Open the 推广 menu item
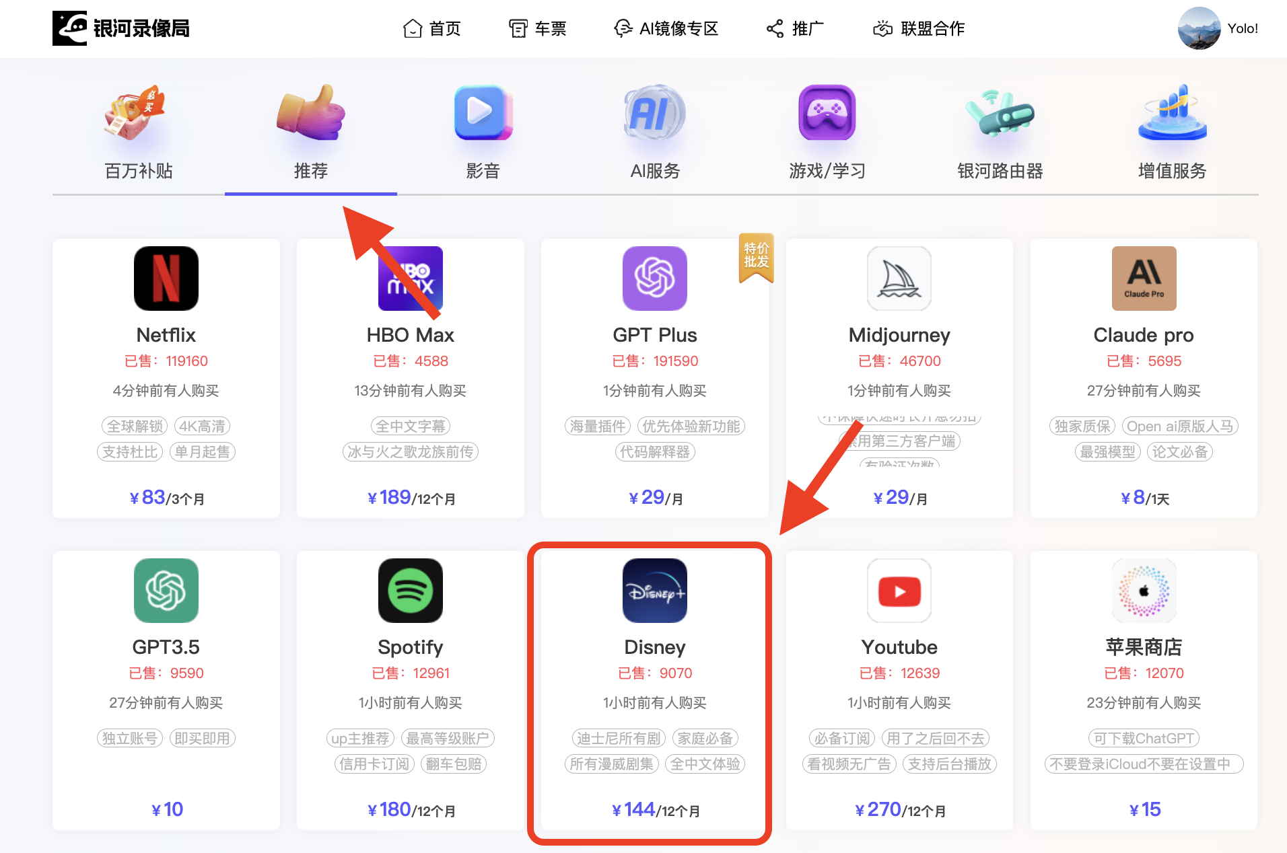The width and height of the screenshot is (1287, 853). pos(795,28)
